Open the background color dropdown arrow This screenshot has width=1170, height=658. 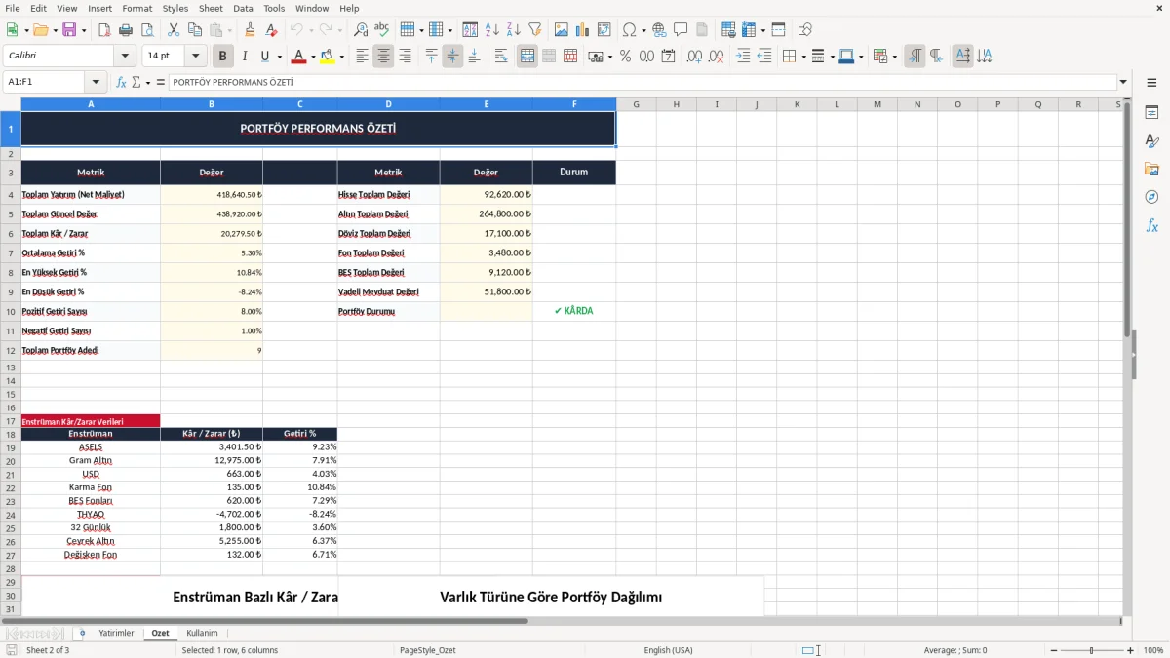click(341, 57)
